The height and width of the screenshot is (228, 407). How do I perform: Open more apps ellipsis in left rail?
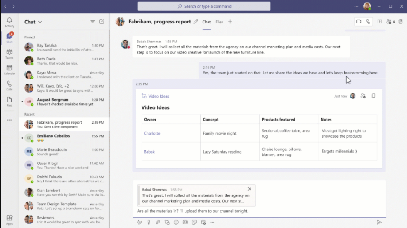[9, 120]
